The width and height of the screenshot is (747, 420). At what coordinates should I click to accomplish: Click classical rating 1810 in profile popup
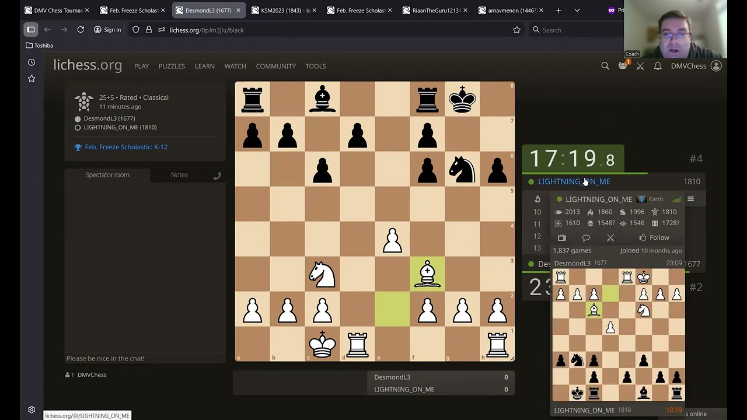click(x=664, y=212)
